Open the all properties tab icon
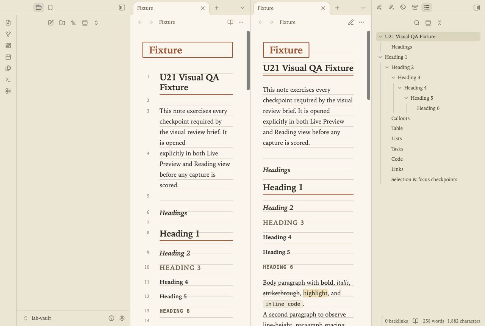This screenshot has width=485, height=326. point(415,8)
